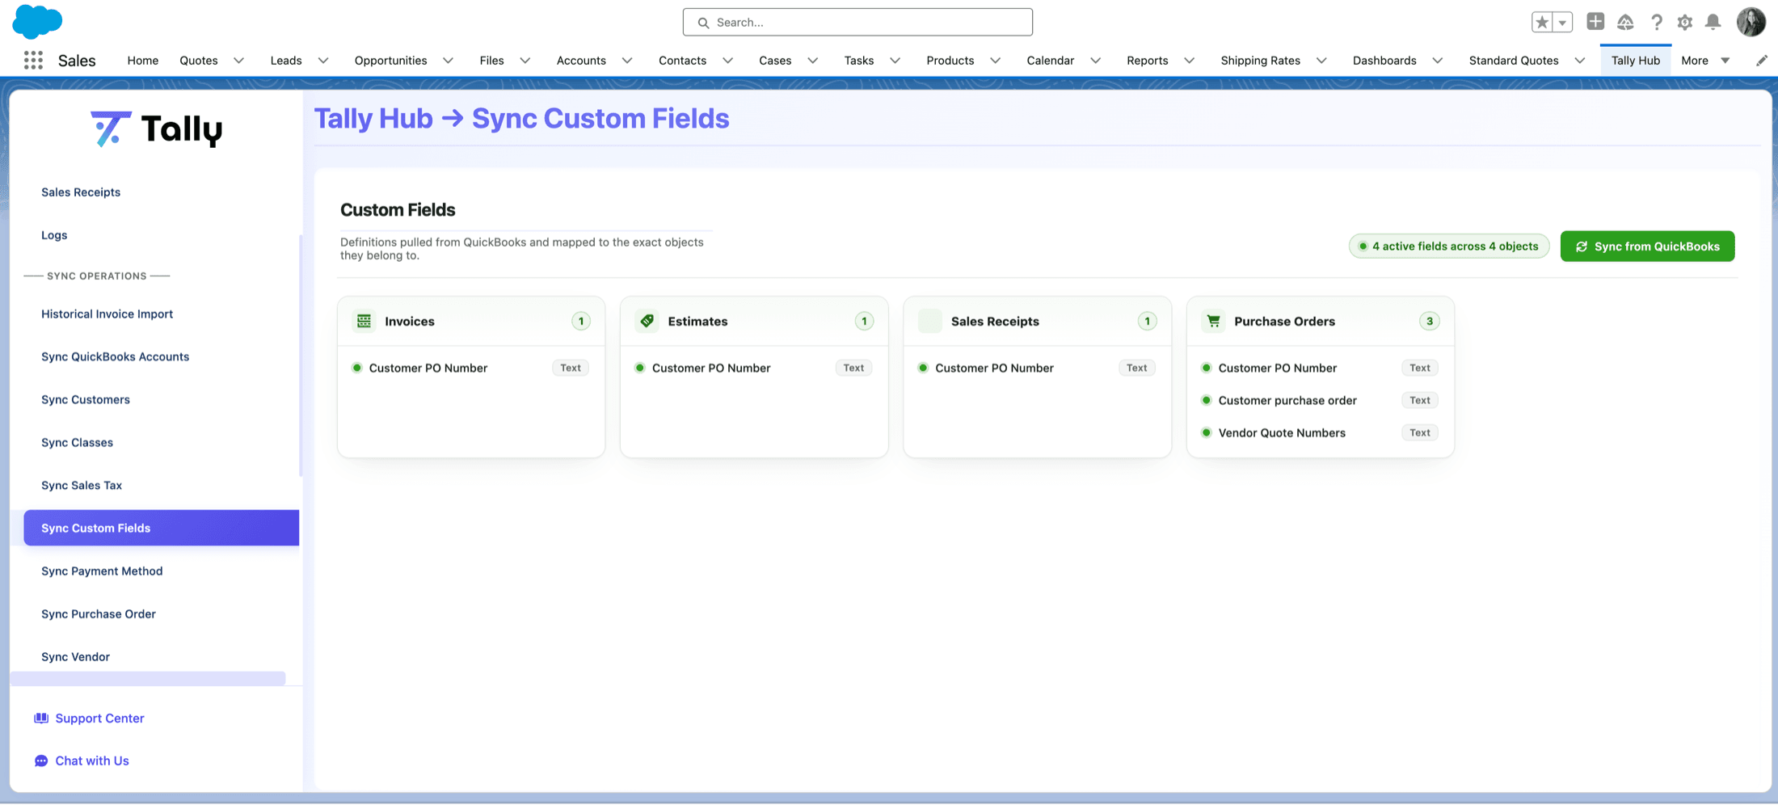
Task: Expand the Leads tab dropdown chevron
Action: [x=323, y=61]
